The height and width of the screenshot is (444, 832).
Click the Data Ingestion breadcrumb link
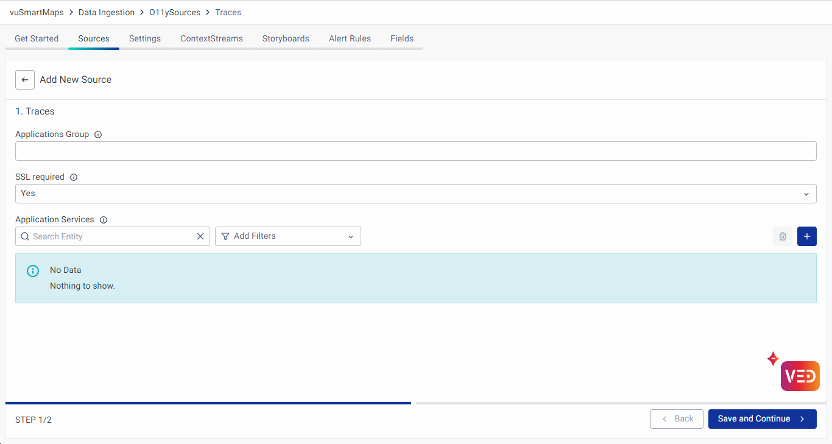pyautogui.click(x=107, y=12)
